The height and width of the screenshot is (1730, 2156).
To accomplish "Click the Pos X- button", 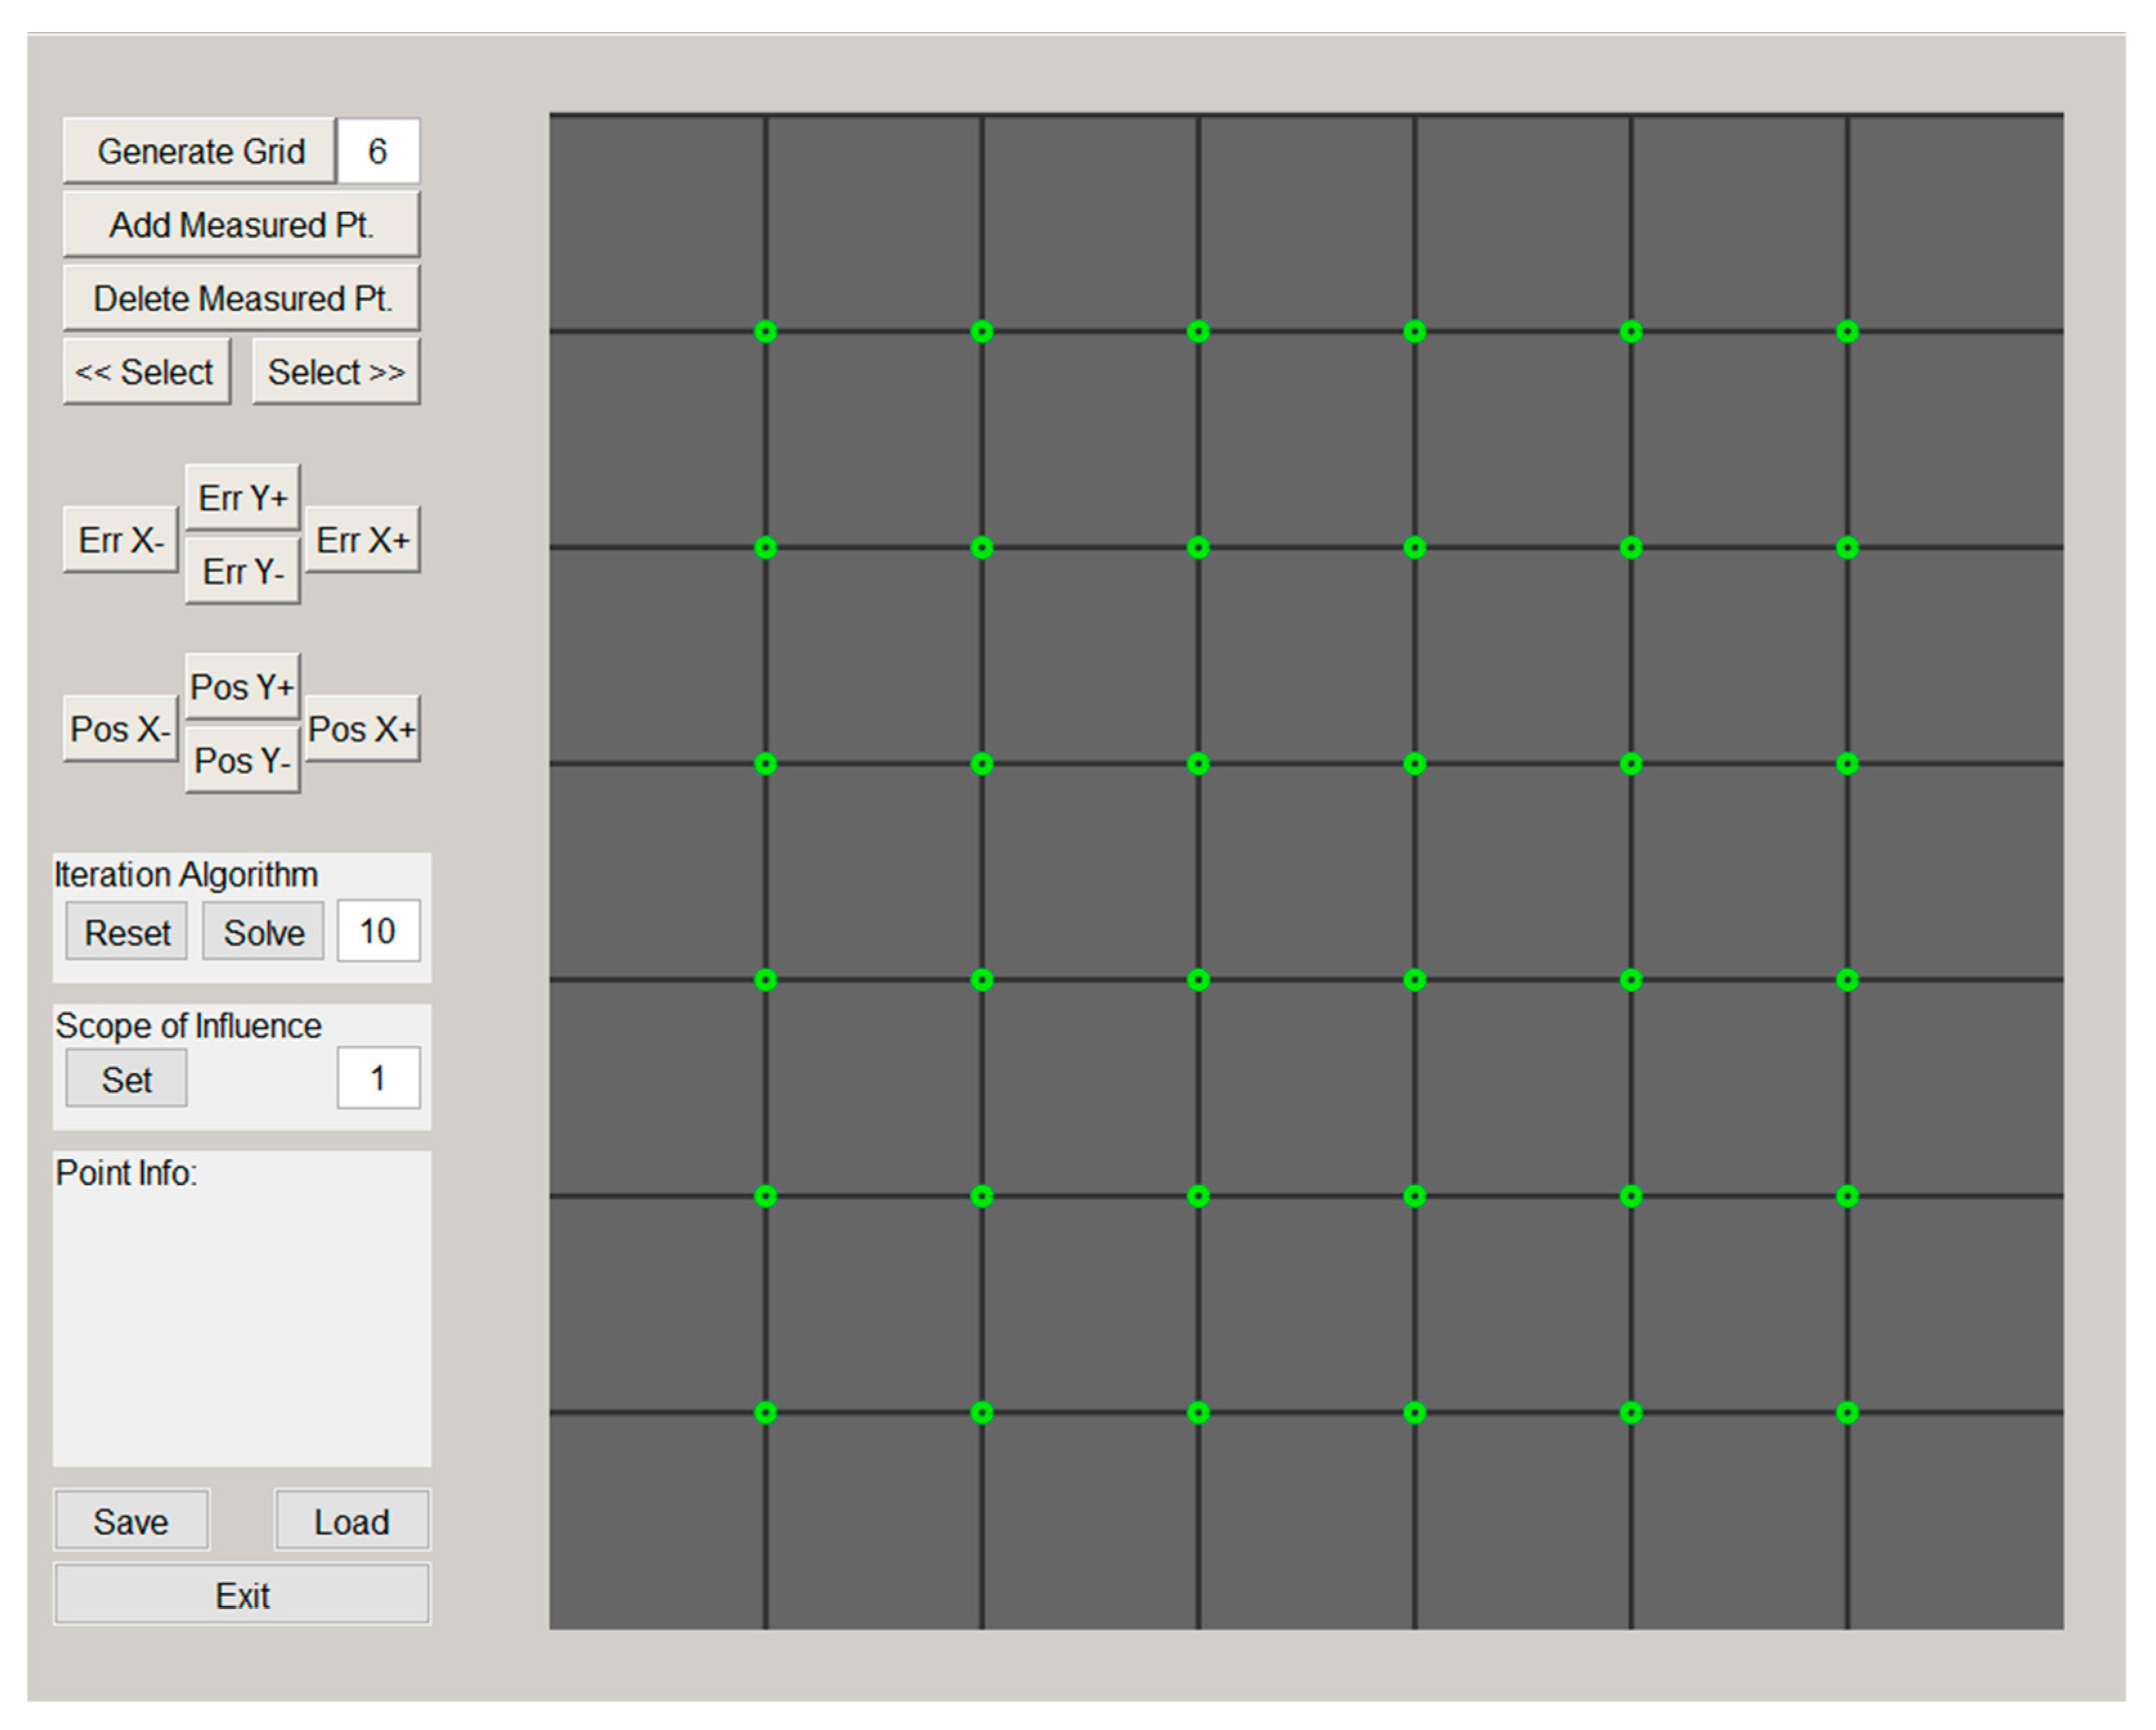I will pyautogui.click(x=120, y=729).
